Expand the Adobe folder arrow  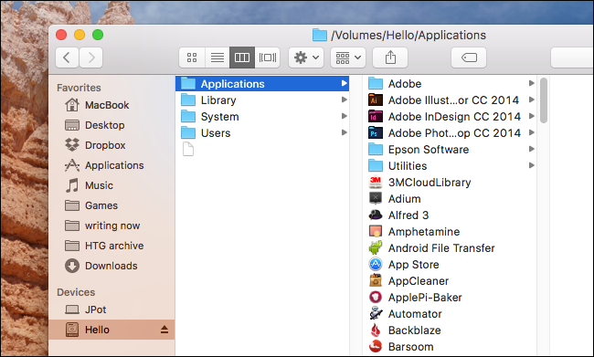tap(532, 83)
